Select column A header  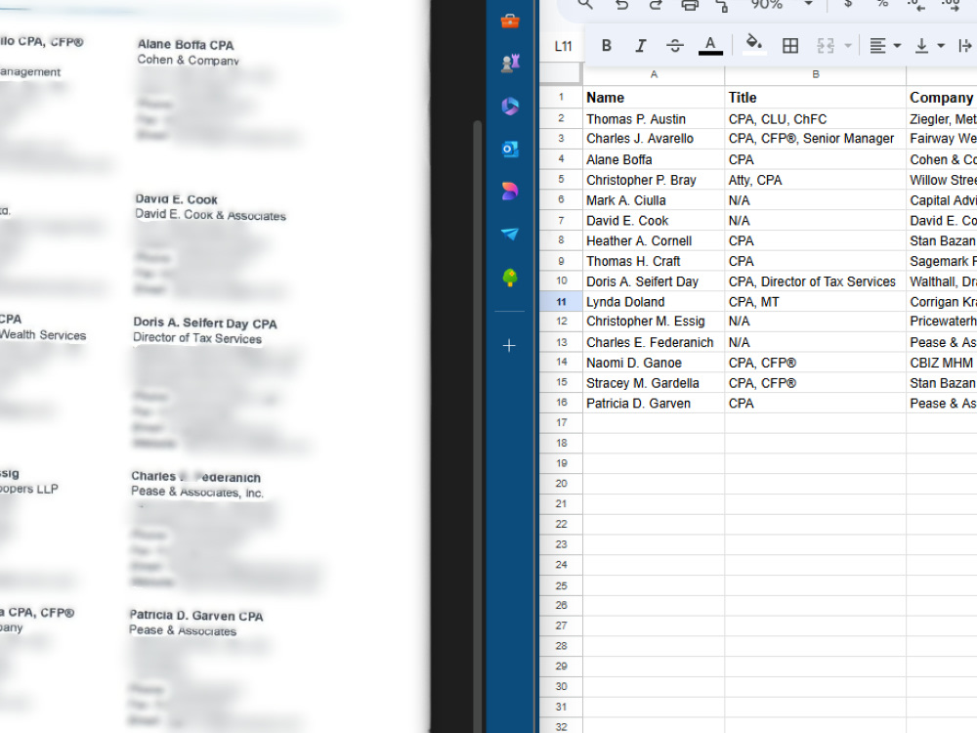pyautogui.click(x=654, y=74)
